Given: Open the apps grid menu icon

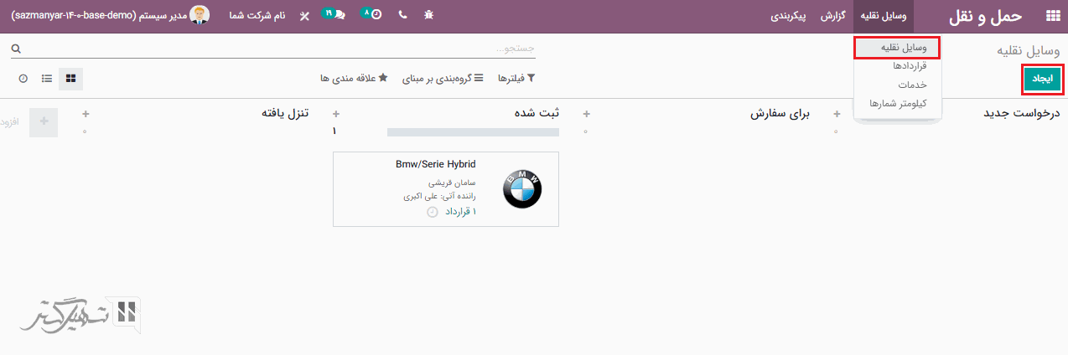Looking at the screenshot, I should [1052, 16].
